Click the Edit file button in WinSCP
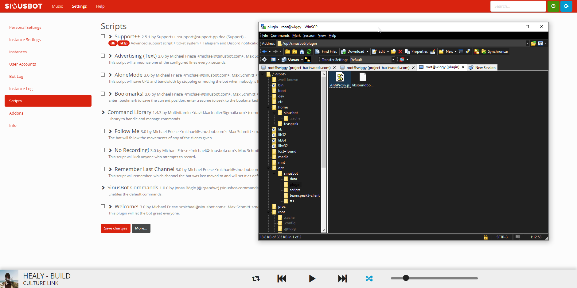 pyautogui.click(x=379, y=51)
